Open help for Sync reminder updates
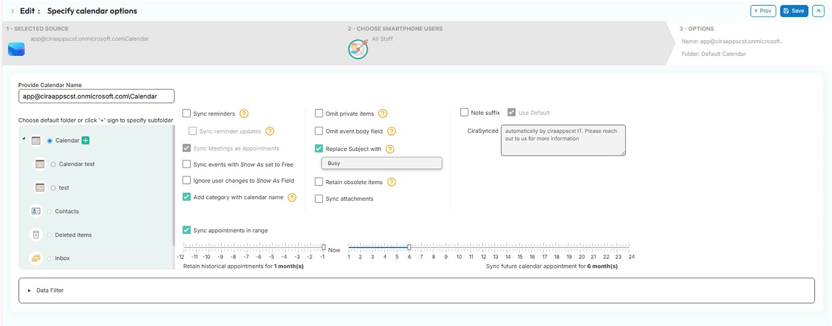 pos(270,131)
